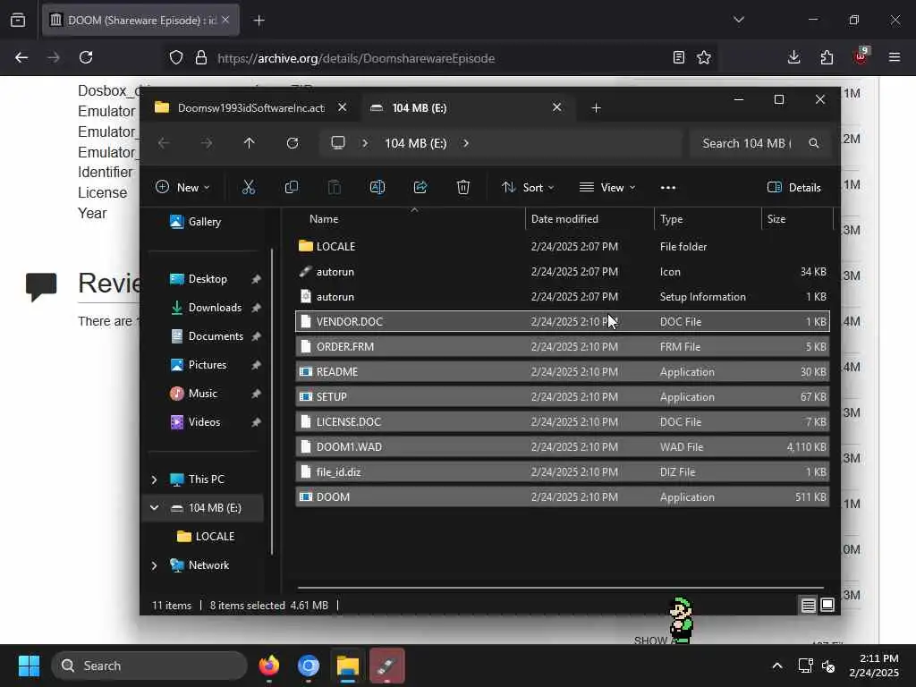Image resolution: width=916 pixels, height=687 pixels.
Task: Select LOCALE under 104 MB (E:) in tree
Action: [x=215, y=537]
